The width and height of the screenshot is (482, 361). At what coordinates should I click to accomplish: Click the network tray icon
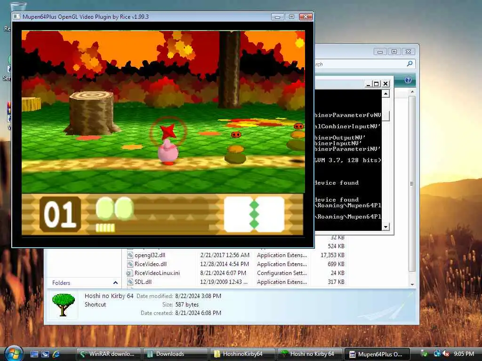tap(436, 354)
